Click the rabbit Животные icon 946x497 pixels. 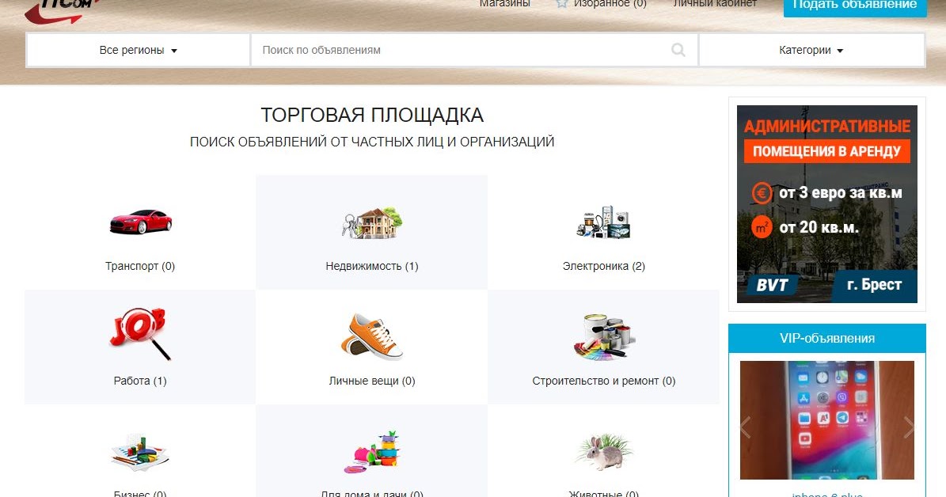point(604,452)
